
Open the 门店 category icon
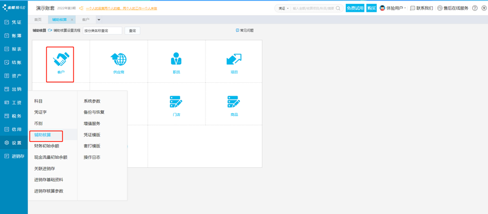click(176, 102)
